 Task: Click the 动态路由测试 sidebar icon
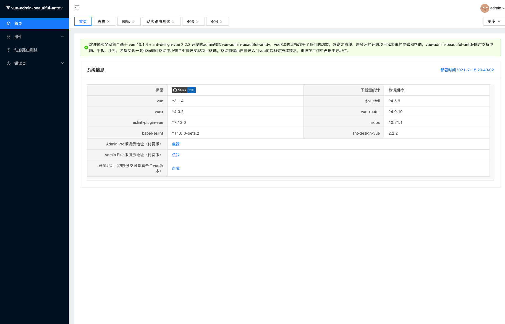click(9, 50)
